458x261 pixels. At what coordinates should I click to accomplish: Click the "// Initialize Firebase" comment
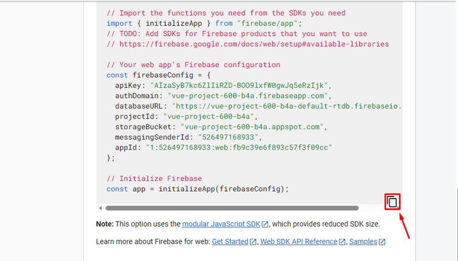154,179
